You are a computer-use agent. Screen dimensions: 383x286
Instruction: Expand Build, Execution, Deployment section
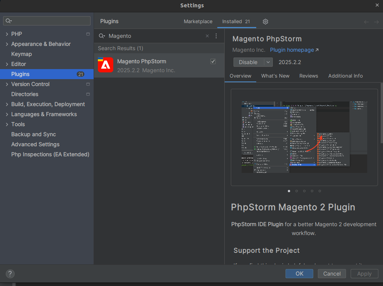[7, 104]
